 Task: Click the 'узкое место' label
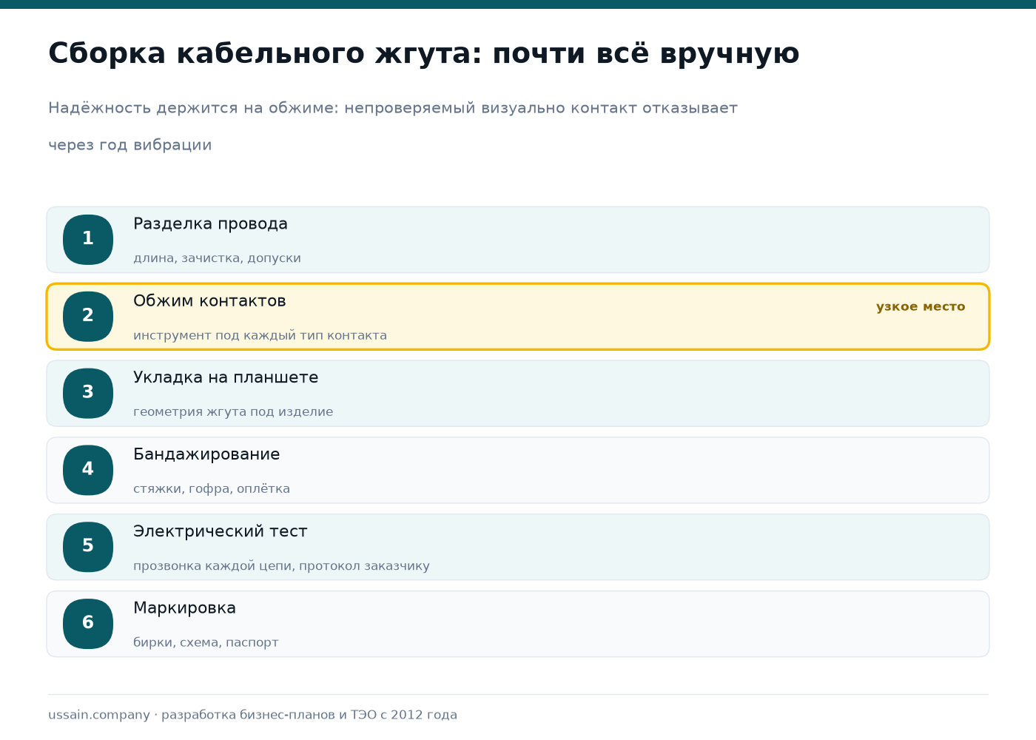(921, 306)
